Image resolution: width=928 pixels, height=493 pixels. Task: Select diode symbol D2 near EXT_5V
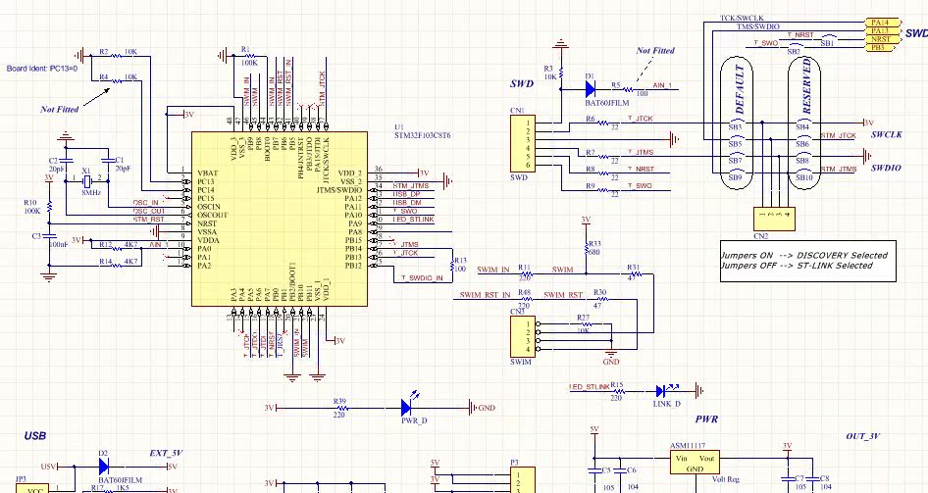pyautogui.click(x=104, y=467)
